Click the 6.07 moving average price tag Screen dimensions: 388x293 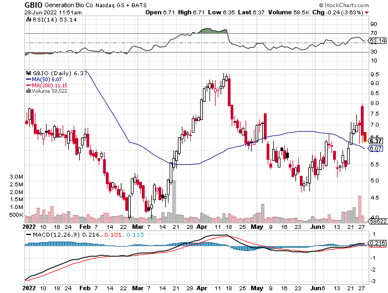pos(376,148)
